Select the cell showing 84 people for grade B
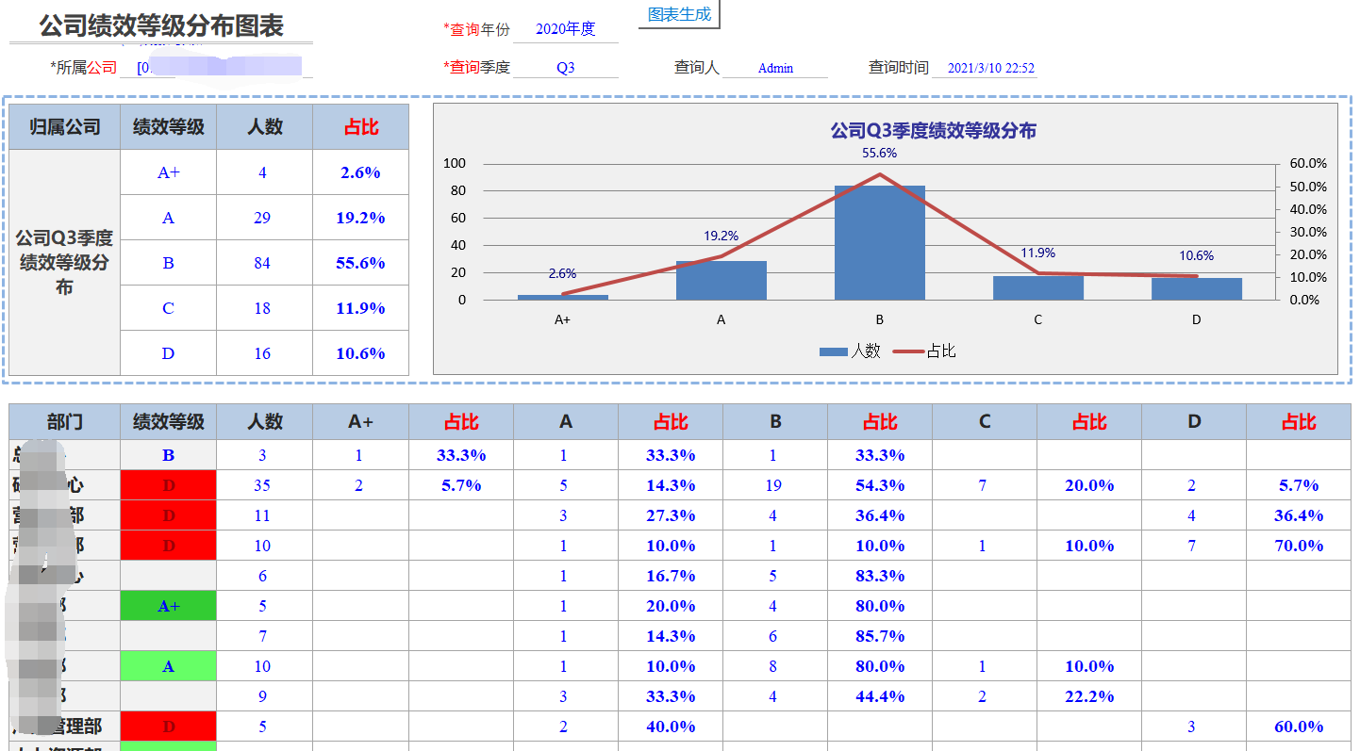Image resolution: width=1360 pixels, height=751 pixels. tap(264, 262)
